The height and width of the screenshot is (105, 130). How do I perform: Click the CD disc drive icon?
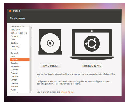coord(50,42)
